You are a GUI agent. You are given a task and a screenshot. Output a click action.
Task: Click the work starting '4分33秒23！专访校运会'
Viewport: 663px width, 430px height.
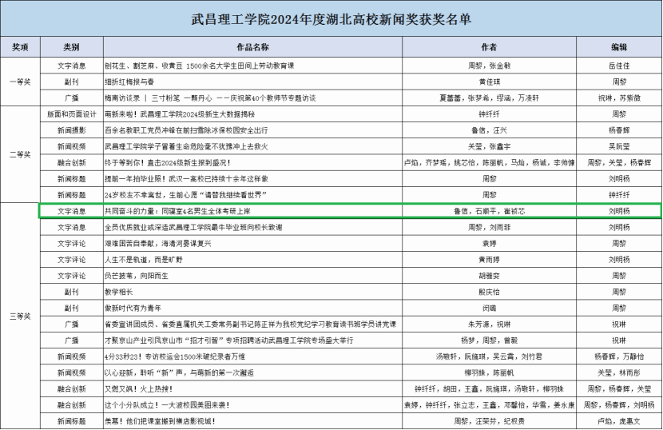[x=175, y=356]
